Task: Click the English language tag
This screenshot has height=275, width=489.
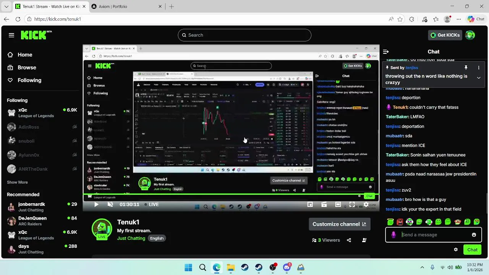Action: click(157, 238)
